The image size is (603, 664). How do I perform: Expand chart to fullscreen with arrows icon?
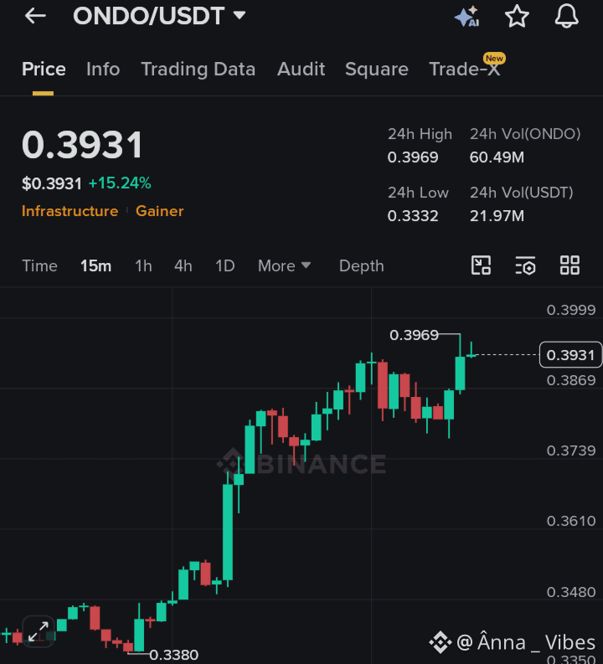[x=39, y=631]
